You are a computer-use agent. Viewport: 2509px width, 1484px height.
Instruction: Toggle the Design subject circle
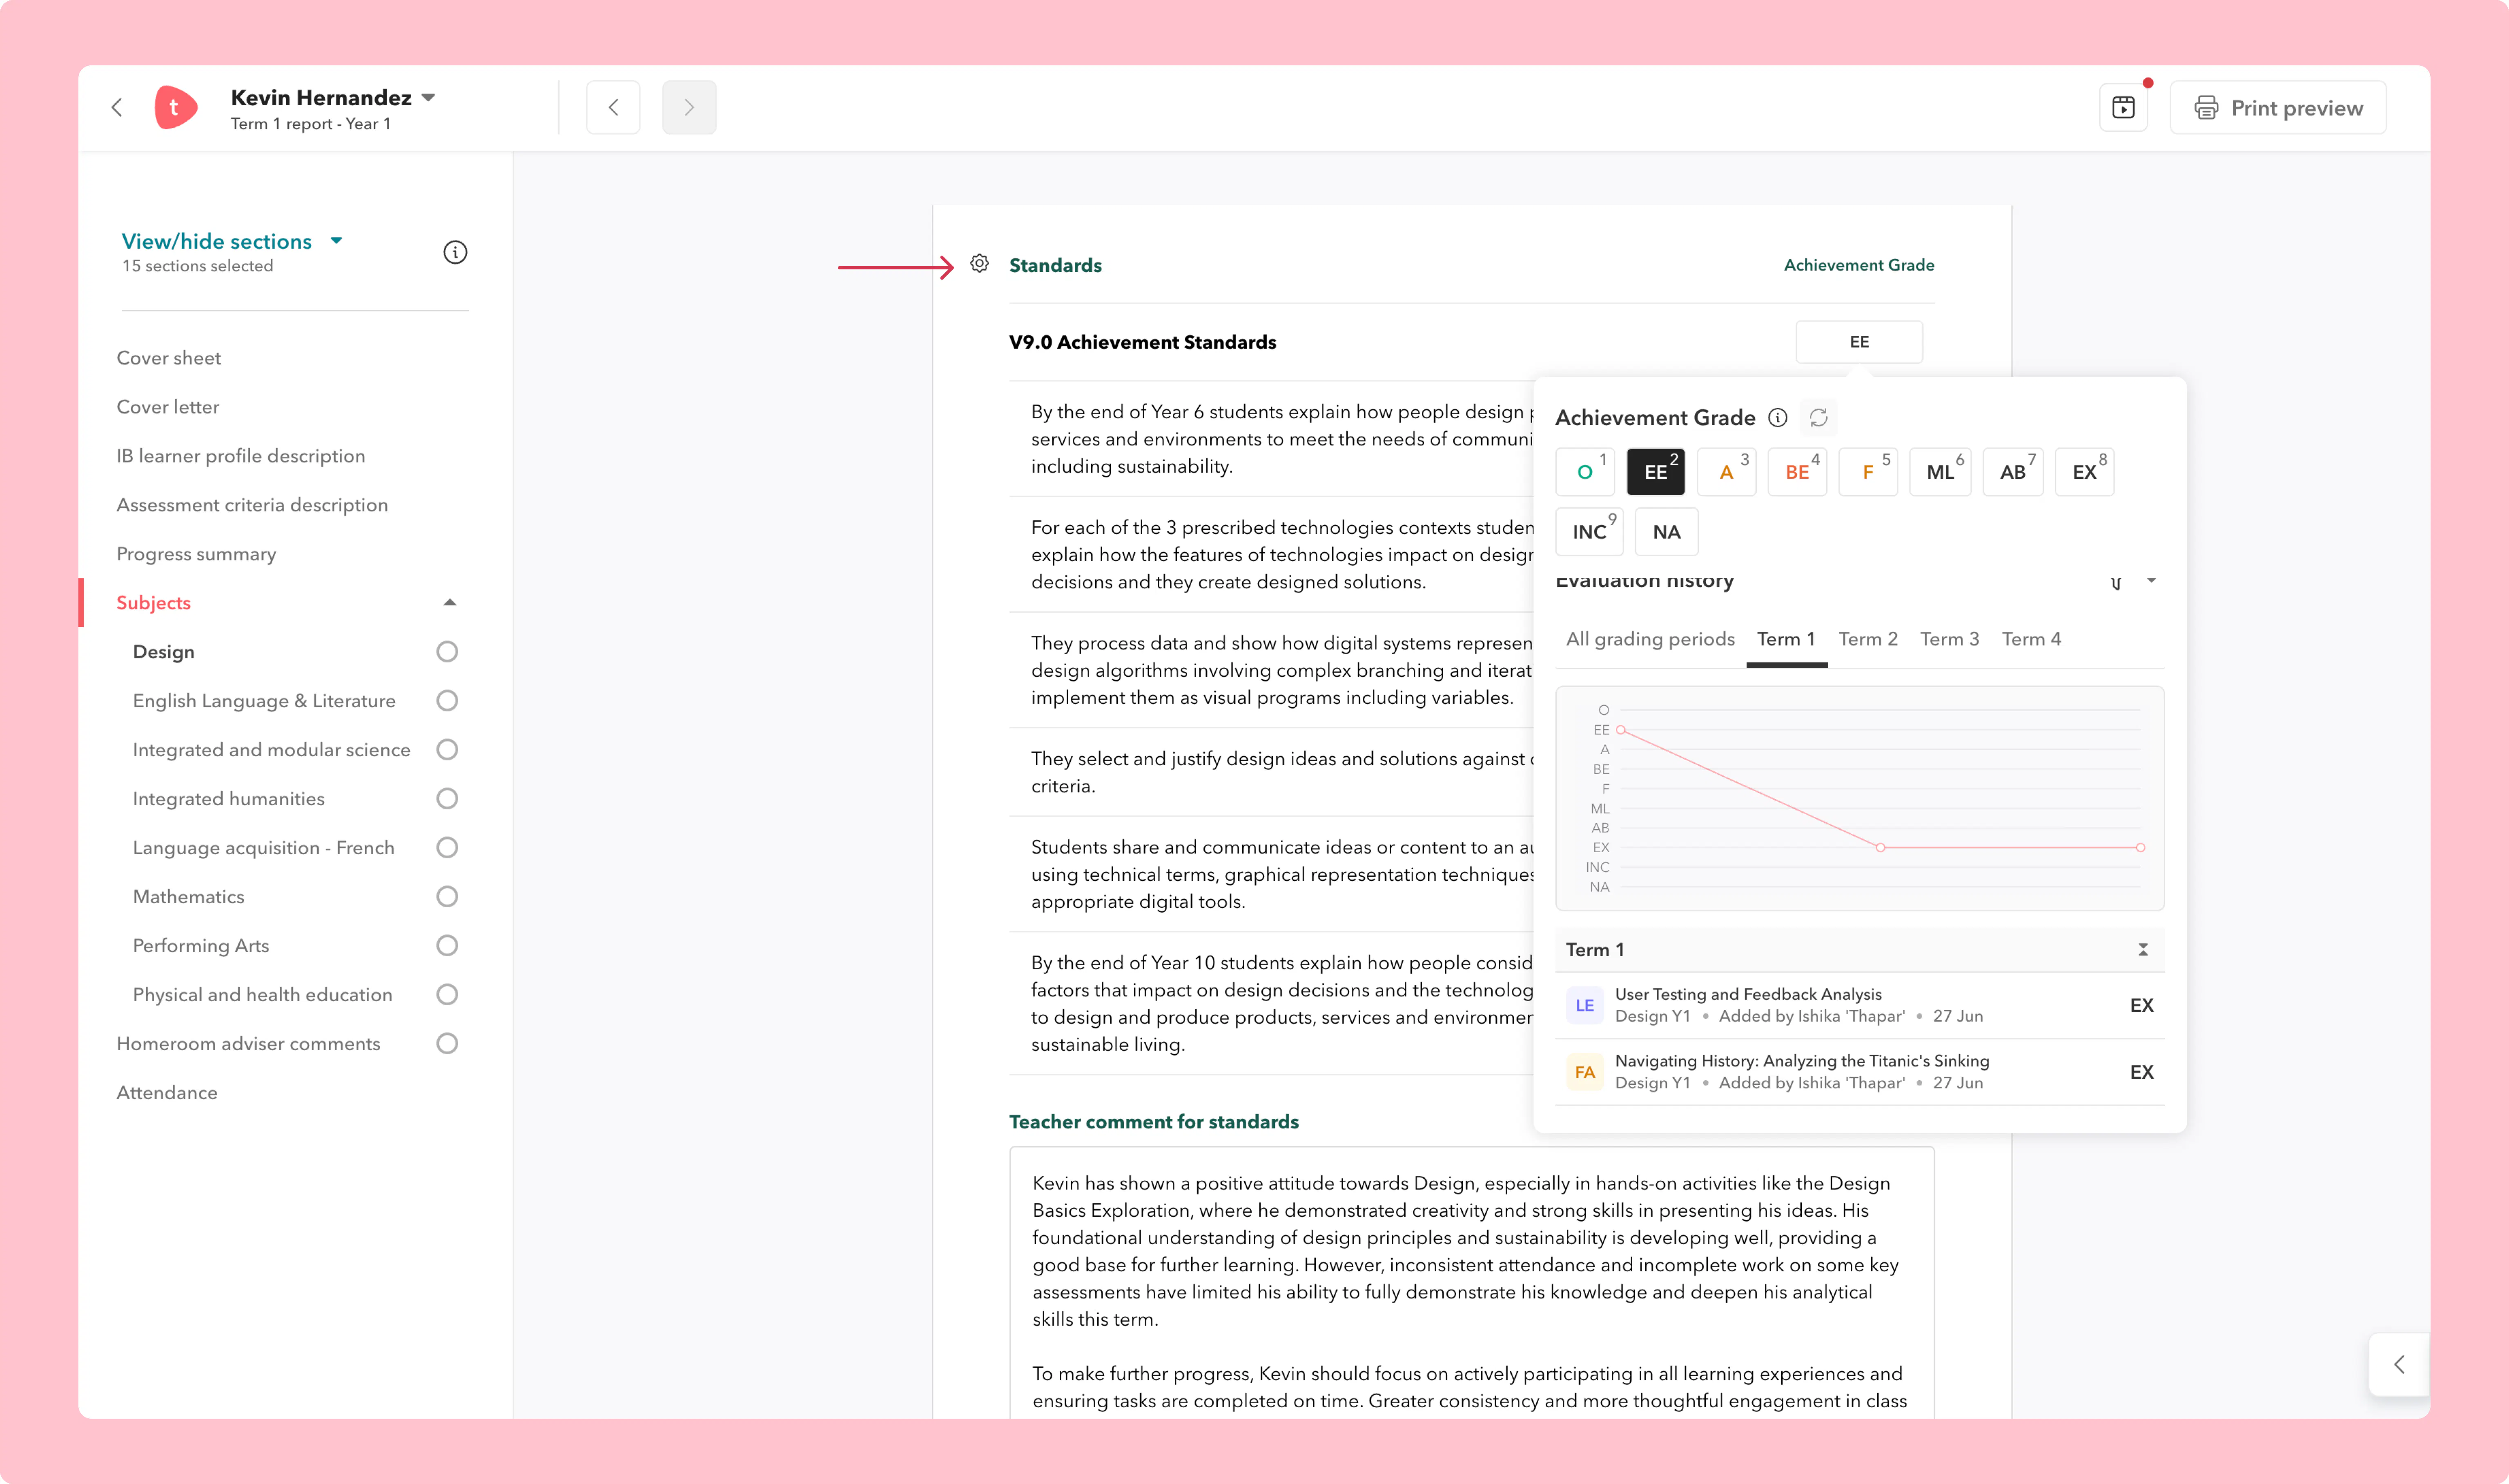coord(447,652)
